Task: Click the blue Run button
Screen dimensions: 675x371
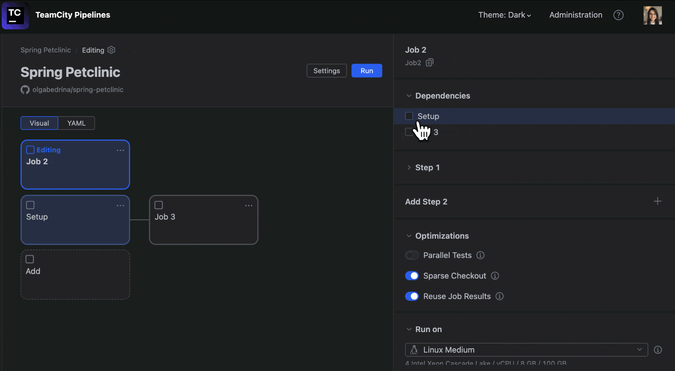Action: (367, 71)
